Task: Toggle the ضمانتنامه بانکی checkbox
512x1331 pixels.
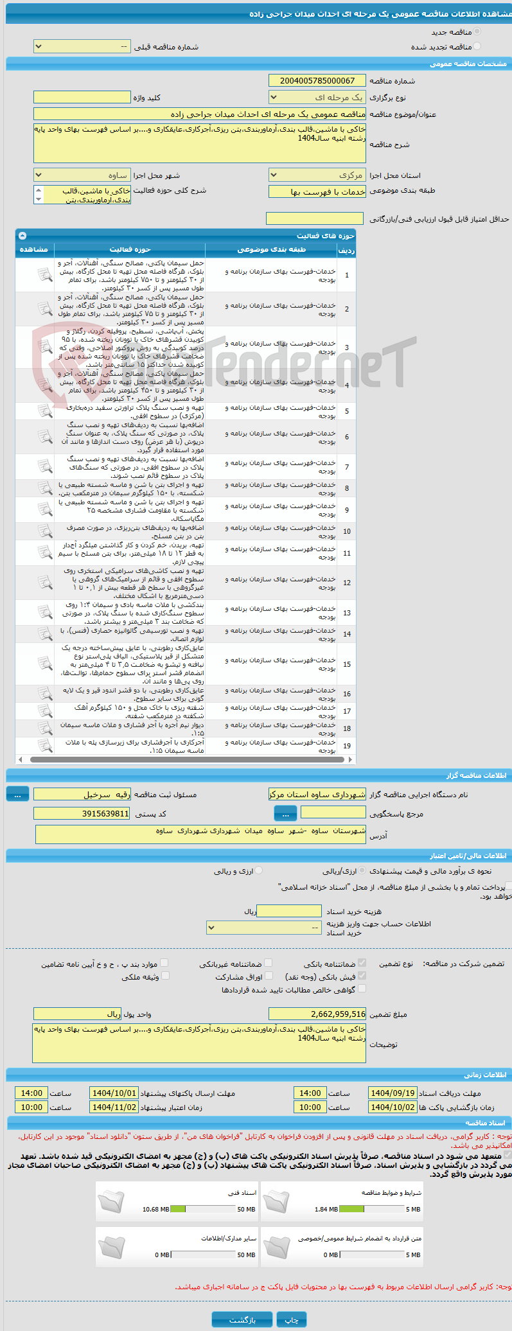Action: pyautogui.click(x=362, y=963)
